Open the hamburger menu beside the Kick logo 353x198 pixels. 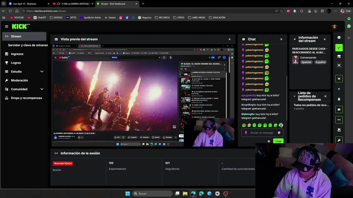click(7, 26)
